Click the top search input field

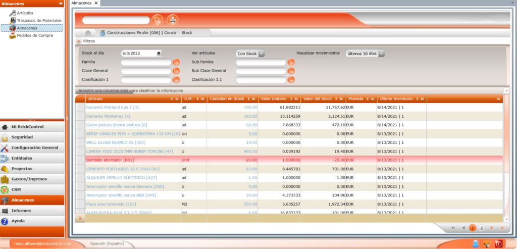[x=116, y=20]
